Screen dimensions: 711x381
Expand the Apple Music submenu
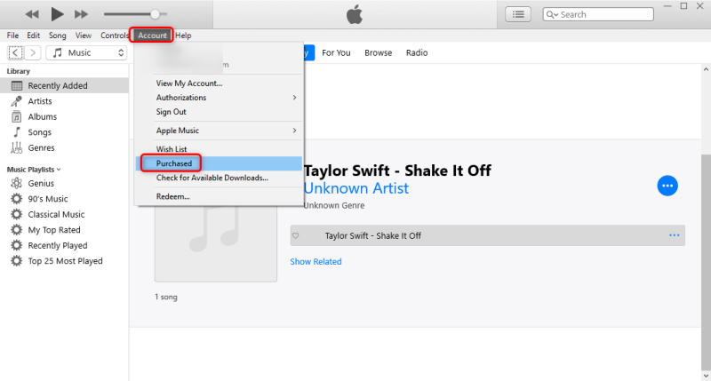tap(219, 131)
